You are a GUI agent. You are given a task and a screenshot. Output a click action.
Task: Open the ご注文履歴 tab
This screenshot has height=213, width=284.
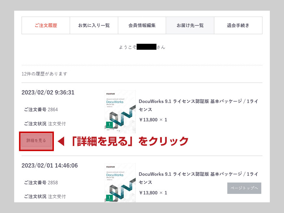click(46, 25)
